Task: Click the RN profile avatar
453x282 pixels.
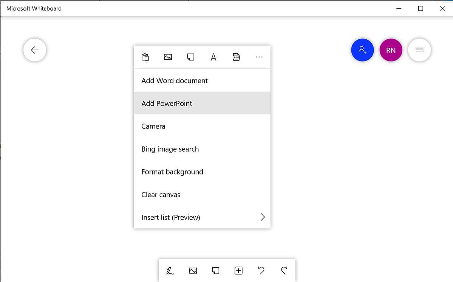Action: click(x=391, y=50)
